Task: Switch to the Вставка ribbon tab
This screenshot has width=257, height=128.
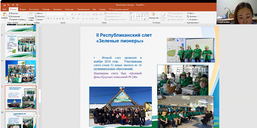Action: 23,9
